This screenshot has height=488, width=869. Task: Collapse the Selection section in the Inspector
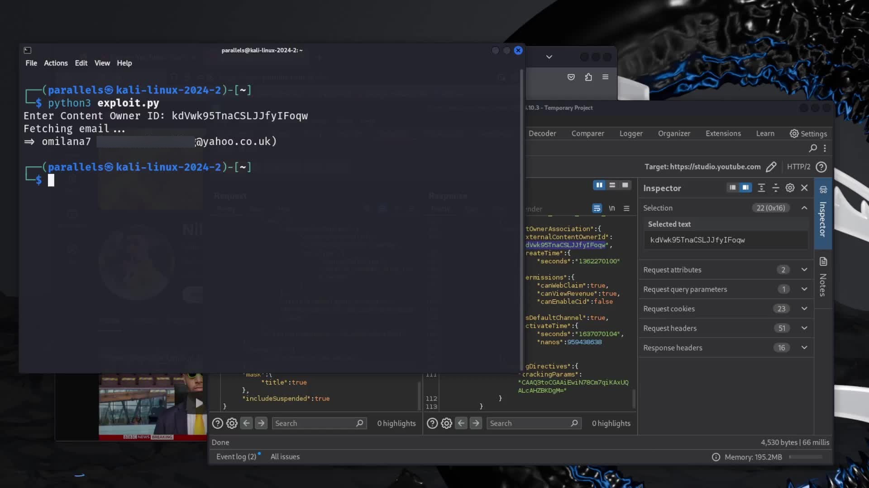pyautogui.click(x=804, y=208)
